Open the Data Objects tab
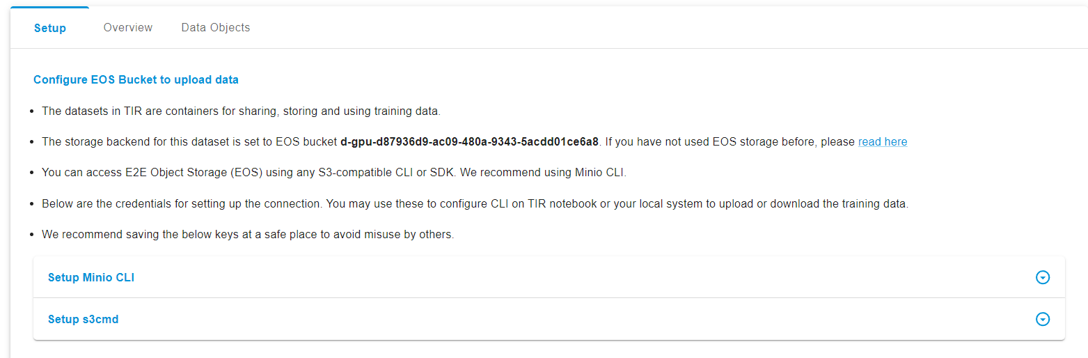This screenshot has height=358, width=1088. pos(216,27)
